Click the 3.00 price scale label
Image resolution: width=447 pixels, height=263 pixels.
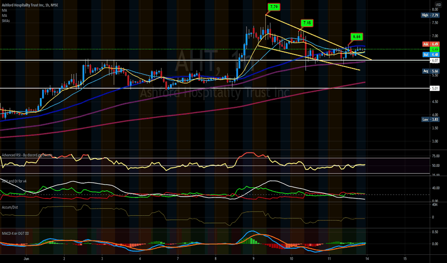click(x=435, y=142)
